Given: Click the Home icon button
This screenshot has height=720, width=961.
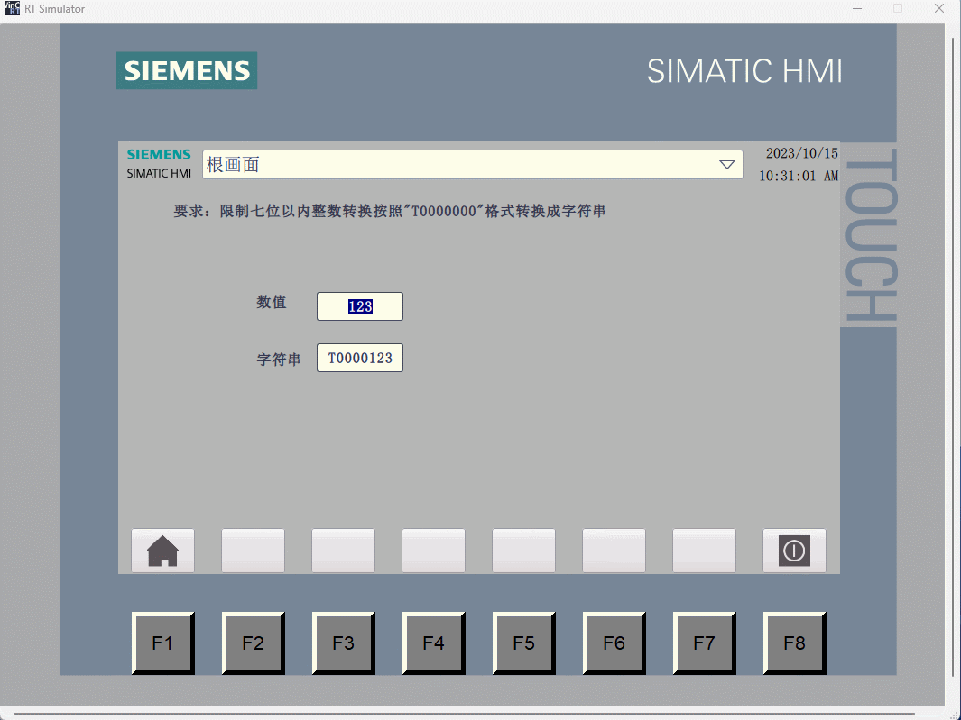Looking at the screenshot, I should click(162, 551).
